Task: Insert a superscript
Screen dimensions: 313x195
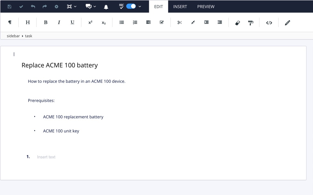Action: (90, 22)
